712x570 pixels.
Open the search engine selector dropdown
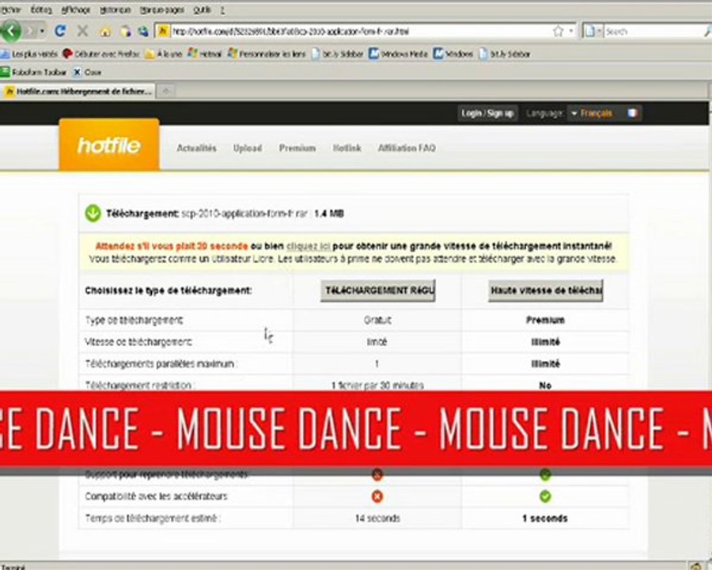pos(593,32)
